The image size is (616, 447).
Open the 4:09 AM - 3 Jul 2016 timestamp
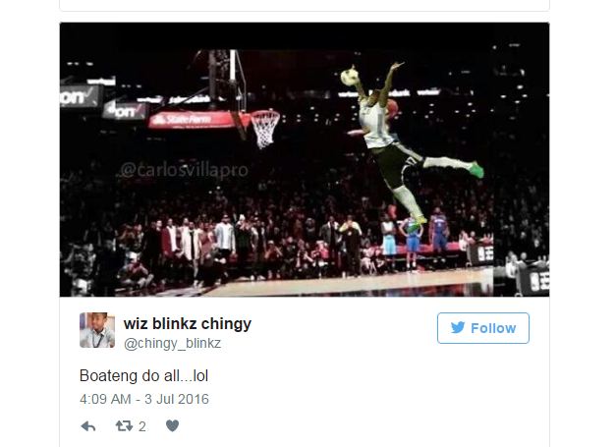click(x=144, y=399)
